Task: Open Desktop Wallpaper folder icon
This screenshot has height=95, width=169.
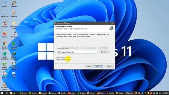Action: [x=14, y=45]
